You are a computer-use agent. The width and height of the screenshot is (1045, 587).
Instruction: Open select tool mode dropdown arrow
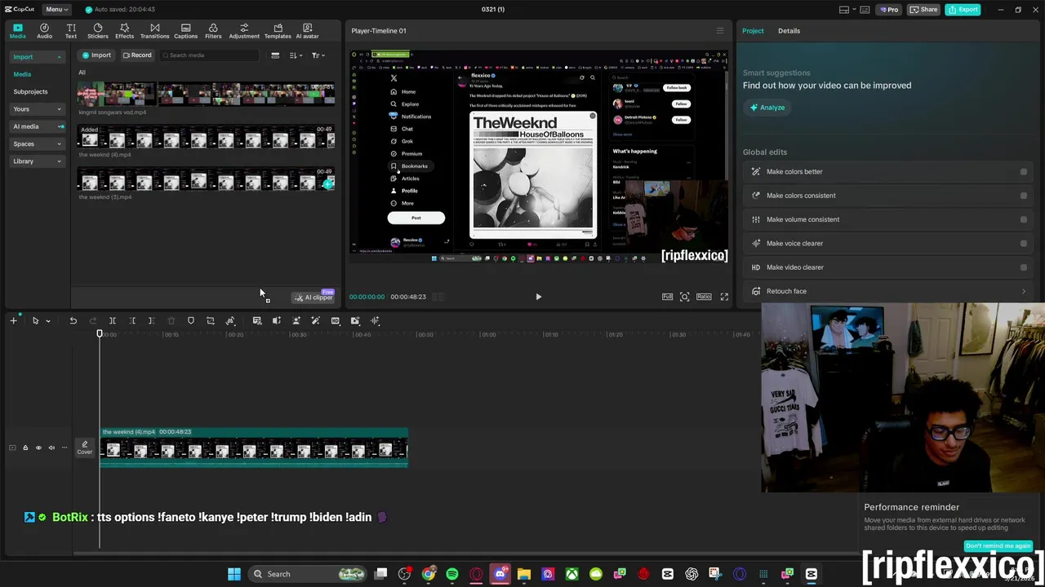tap(48, 321)
